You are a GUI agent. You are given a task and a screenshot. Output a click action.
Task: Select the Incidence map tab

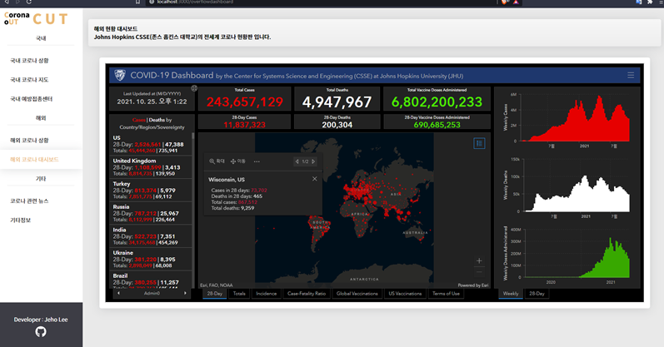click(x=267, y=294)
